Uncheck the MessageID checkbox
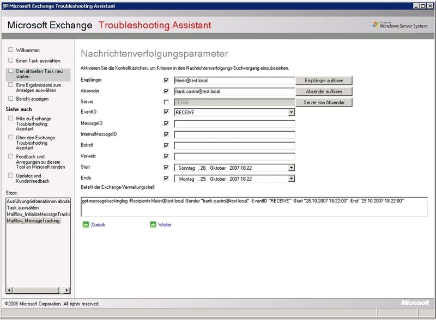 click(x=166, y=124)
